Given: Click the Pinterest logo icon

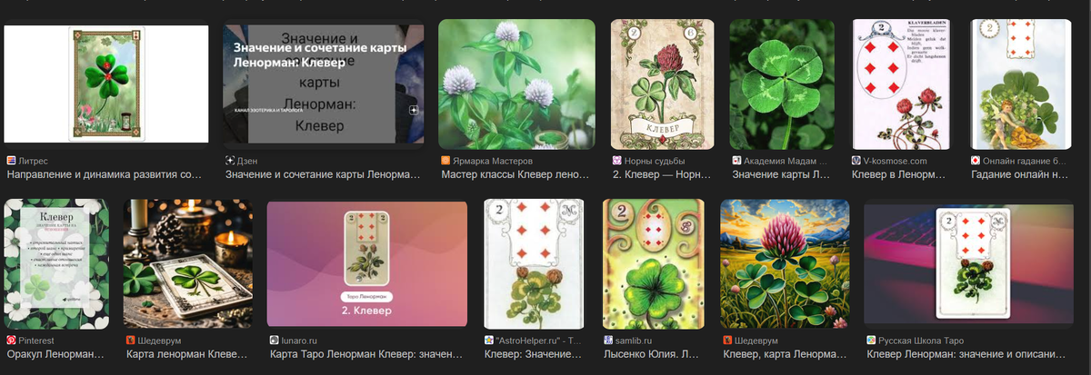Looking at the screenshot, I should coord(11,340).
